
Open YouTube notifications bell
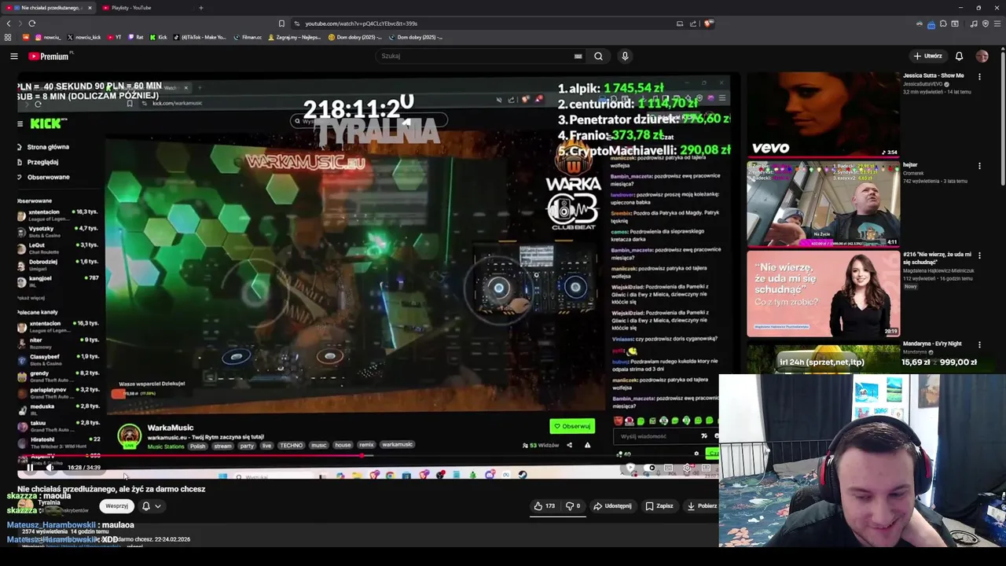coord(959,56)
